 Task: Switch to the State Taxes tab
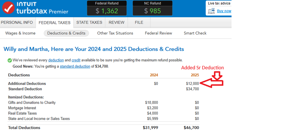(x=89, y=22)
